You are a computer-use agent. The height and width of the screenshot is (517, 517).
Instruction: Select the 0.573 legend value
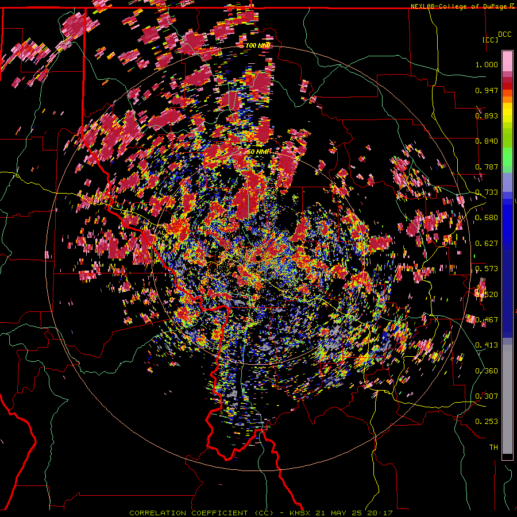pos(487,269)
